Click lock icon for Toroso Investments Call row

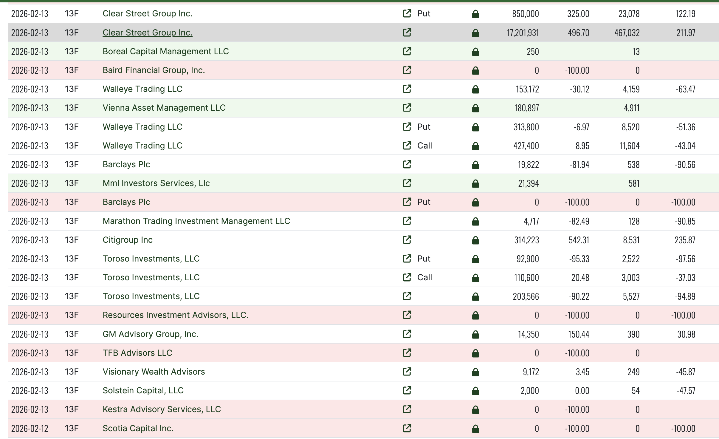tap(475, 278)
